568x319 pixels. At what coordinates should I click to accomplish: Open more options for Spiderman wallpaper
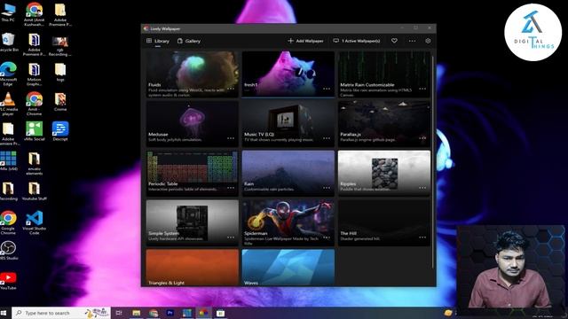pos(327,237)
